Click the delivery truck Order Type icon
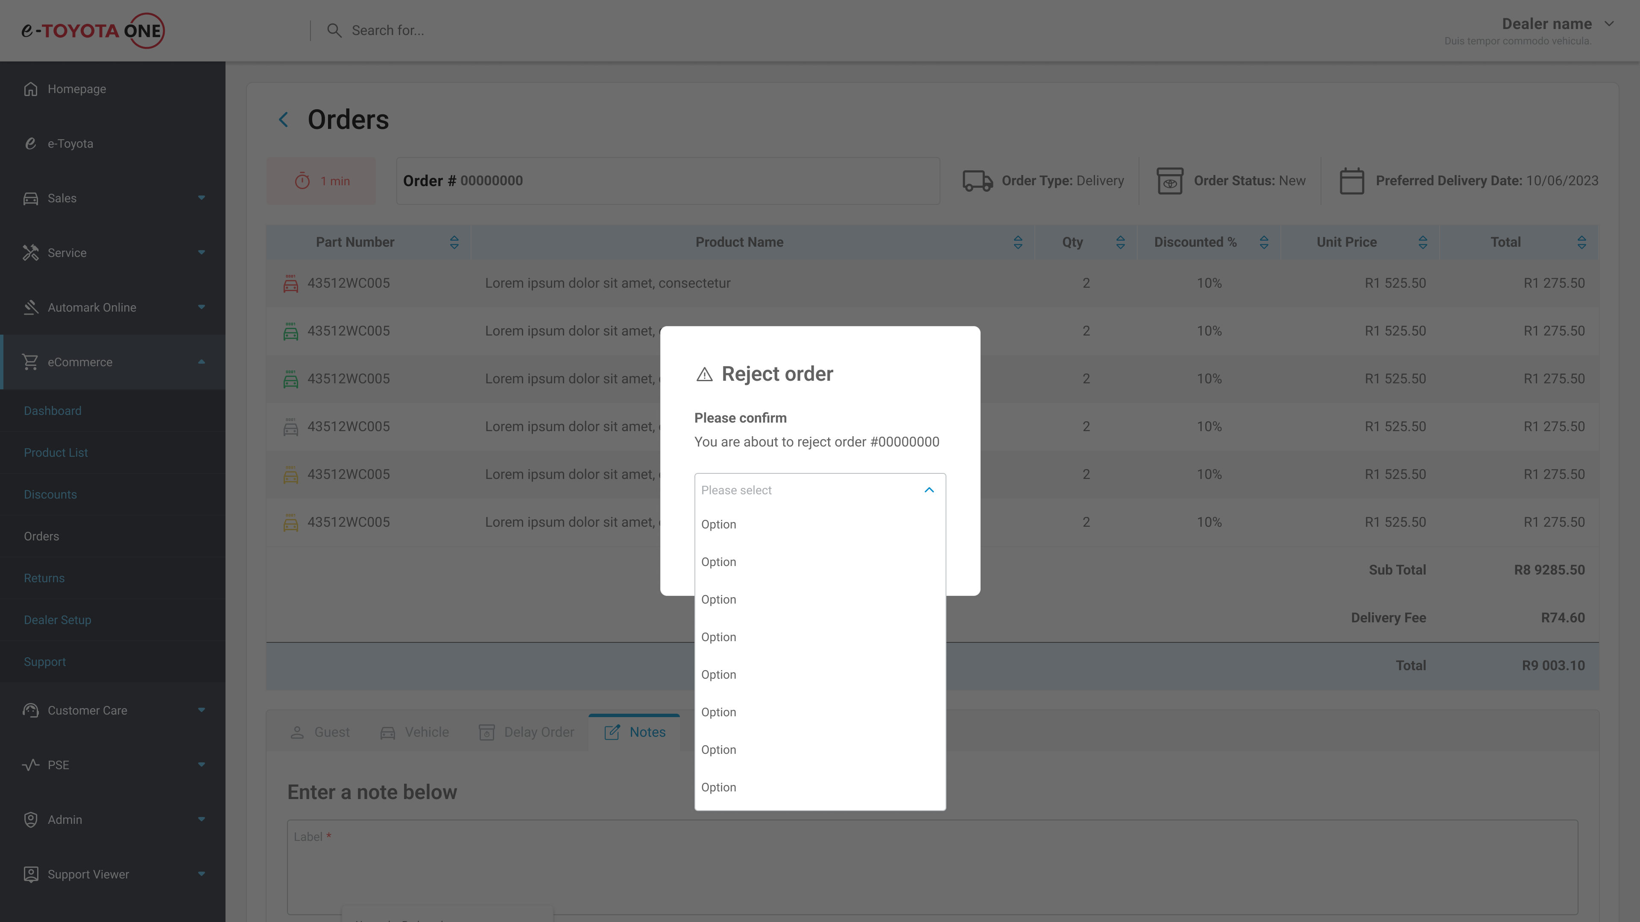The image size is (1640, 922). pos(977,181)
